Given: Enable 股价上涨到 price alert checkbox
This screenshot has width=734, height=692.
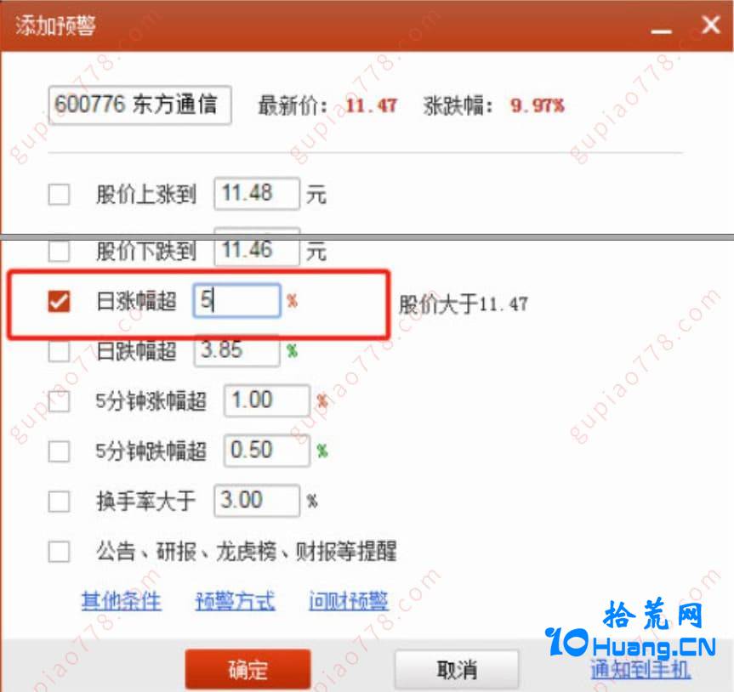Looking at the screenshot, I should [59, 194].
